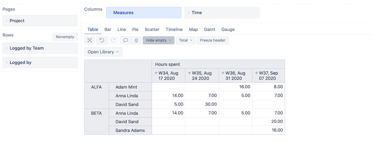The image size is (372, 142).
Task: Open the comment bubble icon
Action: tap(126, 40)
